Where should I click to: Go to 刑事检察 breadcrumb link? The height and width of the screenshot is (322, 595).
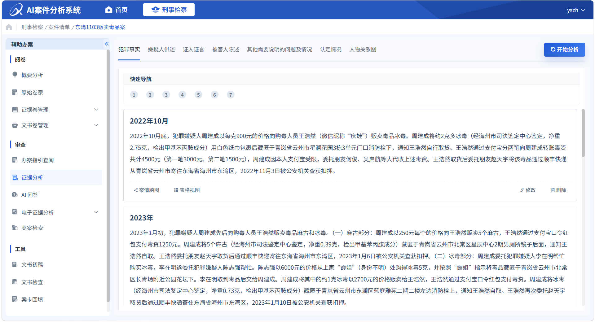click(32, 27)
